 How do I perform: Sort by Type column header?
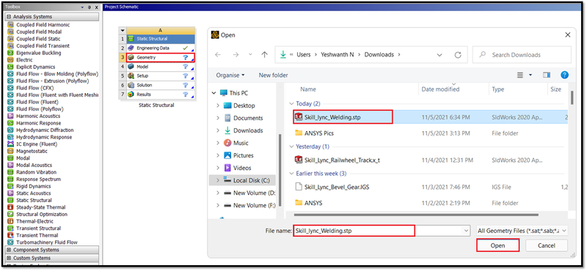point(498,89)
